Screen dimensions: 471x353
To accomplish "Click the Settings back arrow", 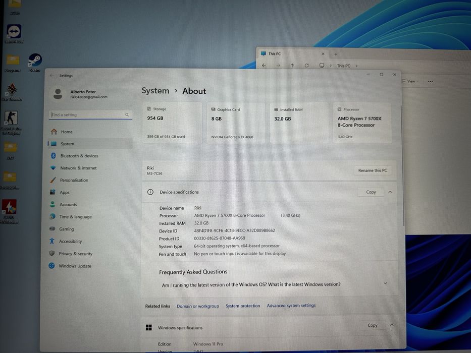I will pos(51,75).
